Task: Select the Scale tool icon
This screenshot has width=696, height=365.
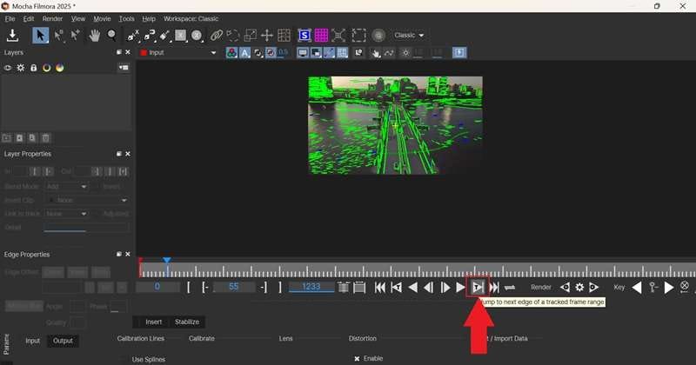Action: pos(251,35)
